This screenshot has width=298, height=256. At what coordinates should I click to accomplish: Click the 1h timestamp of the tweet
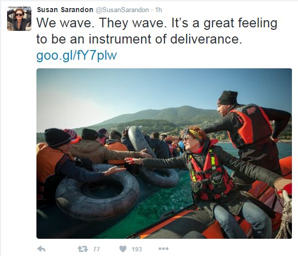(158, 10)
